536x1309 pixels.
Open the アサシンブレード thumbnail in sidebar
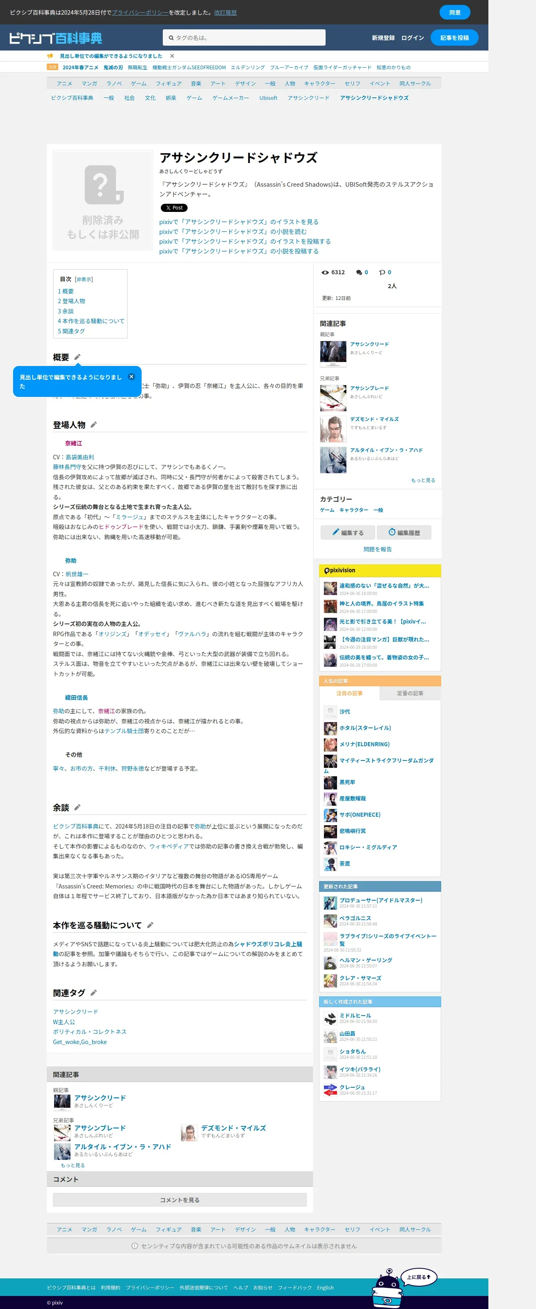click(333, 398)
